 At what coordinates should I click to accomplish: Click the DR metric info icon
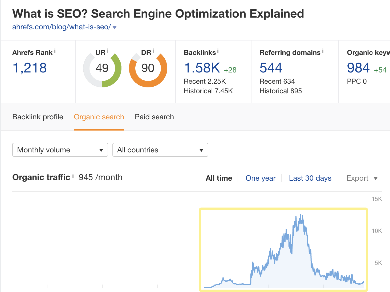(153, 50)
